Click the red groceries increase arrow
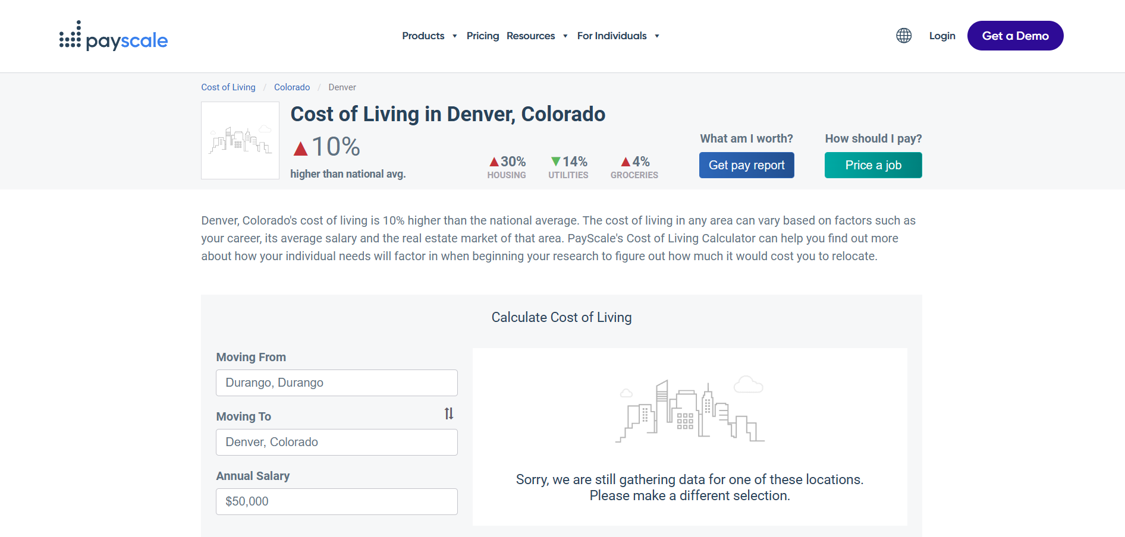Viewport: 1125px width, 537px height. 626,162
